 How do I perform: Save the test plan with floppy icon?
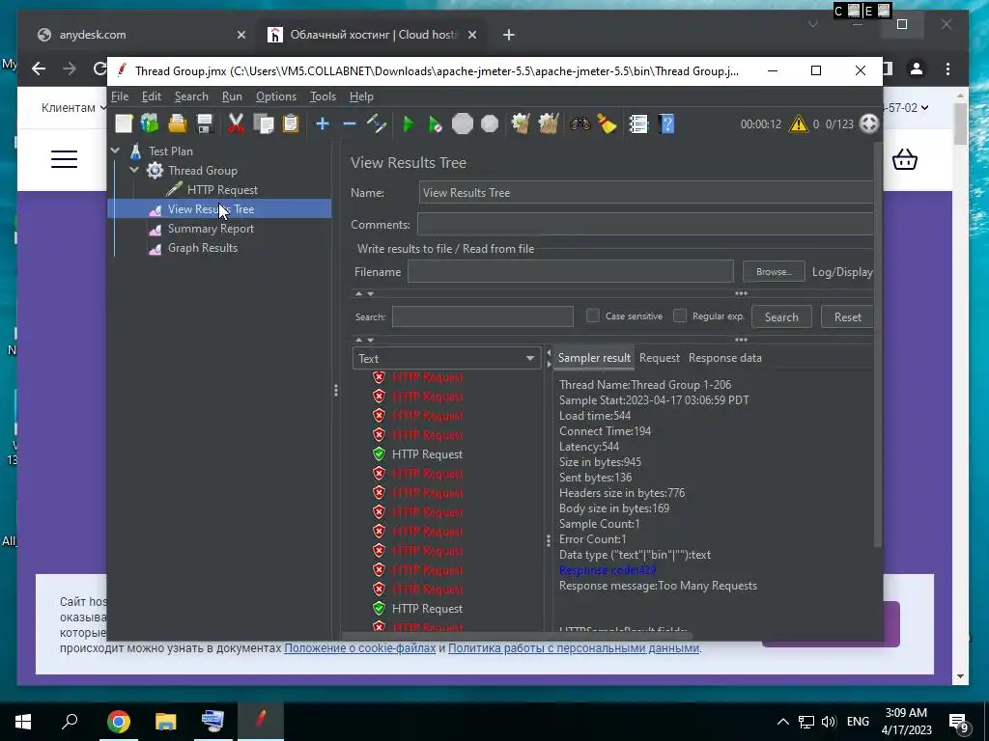205,123
